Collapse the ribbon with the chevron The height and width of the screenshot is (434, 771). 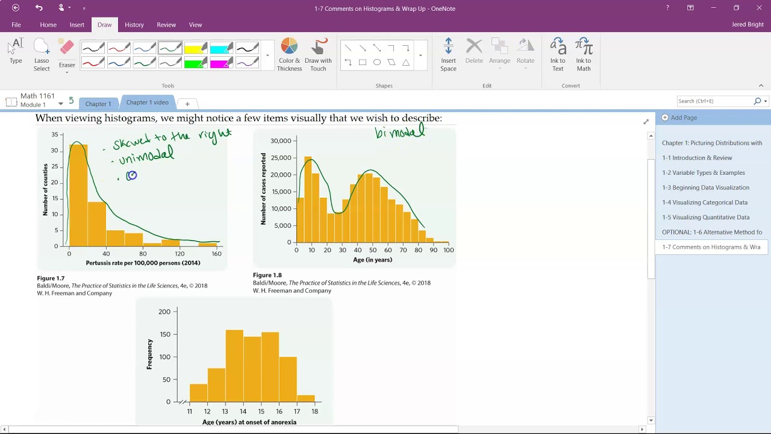tap(761, 86)
